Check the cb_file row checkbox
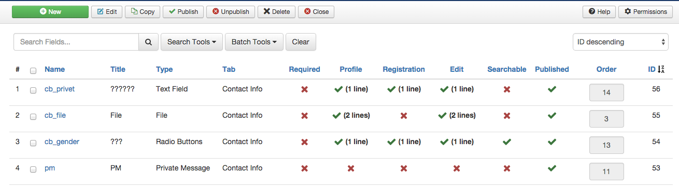Viewport: 679px width, 187px height. [x=33, y=116]
